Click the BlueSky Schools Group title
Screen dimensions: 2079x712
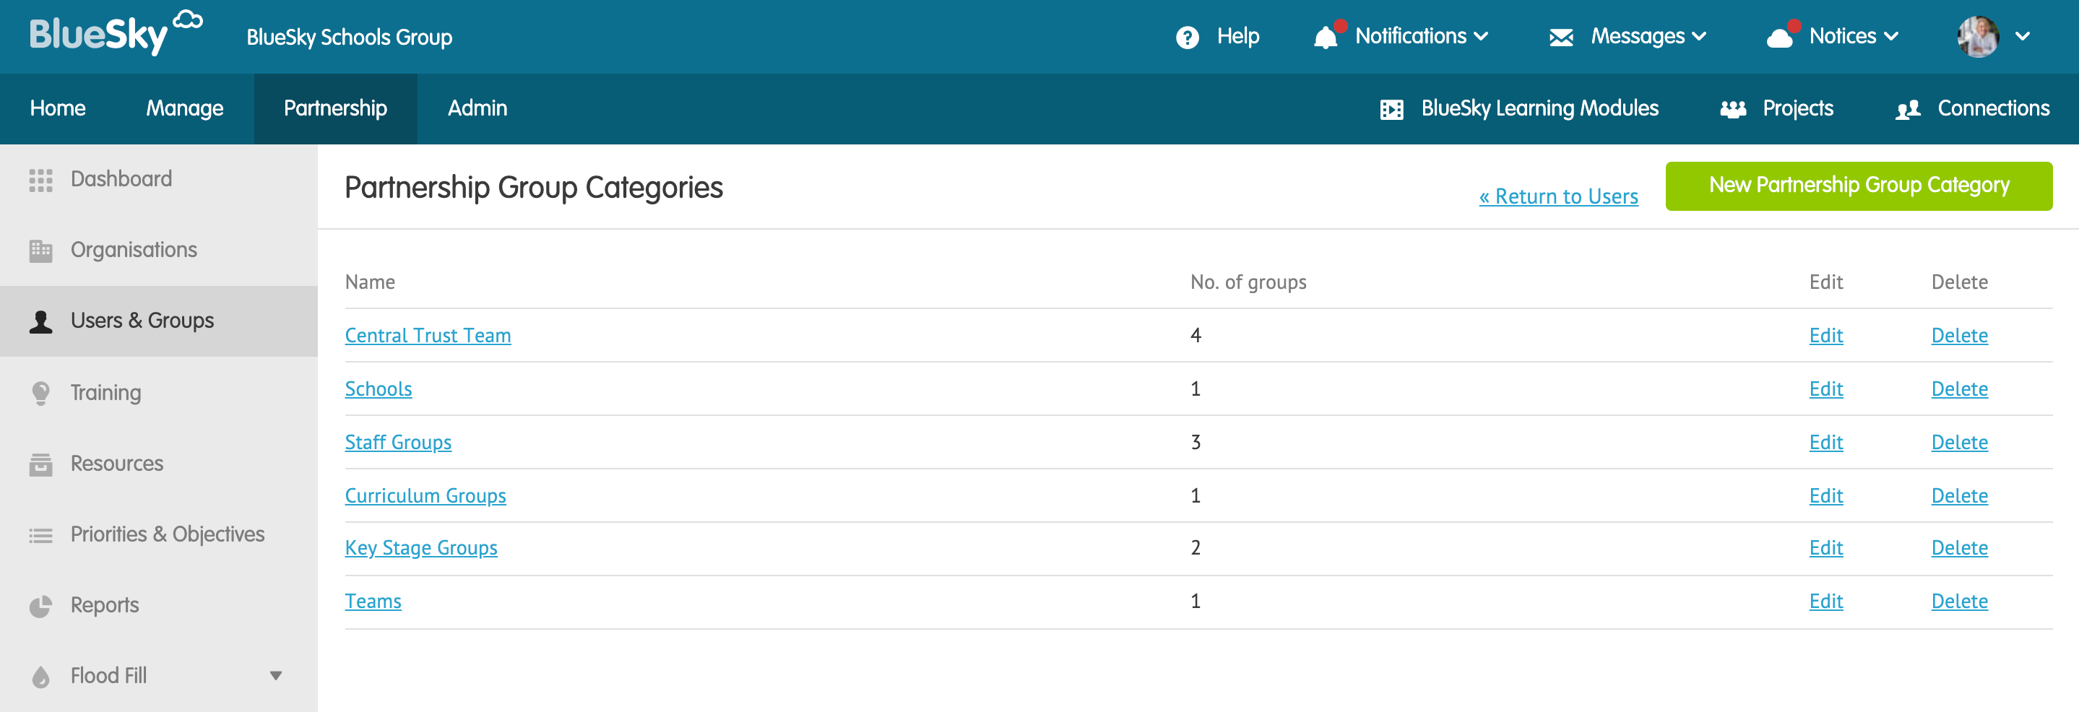tap(350, 37)
